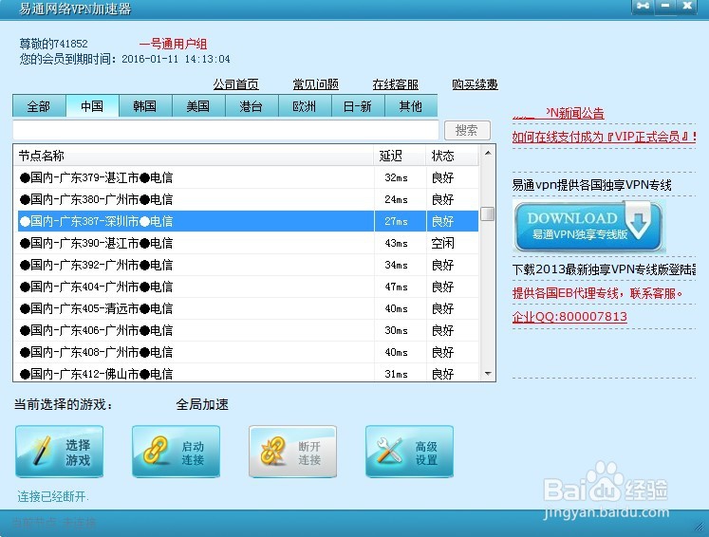
Task: Select node 国内-广东412-佛山市 电信
Action: click(x=248, y=374)
